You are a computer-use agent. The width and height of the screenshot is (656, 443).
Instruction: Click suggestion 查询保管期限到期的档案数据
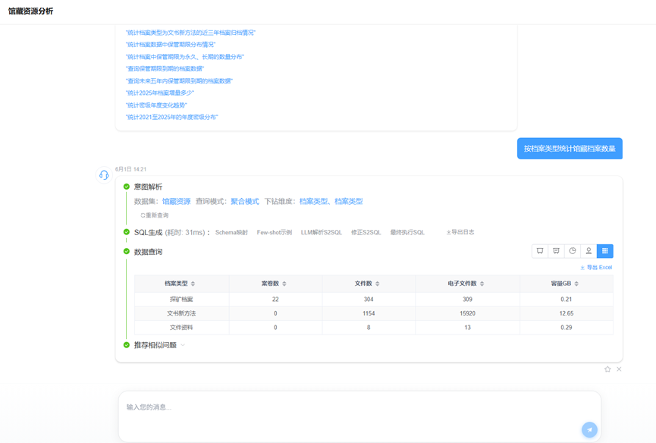click(x=165, y=68)
